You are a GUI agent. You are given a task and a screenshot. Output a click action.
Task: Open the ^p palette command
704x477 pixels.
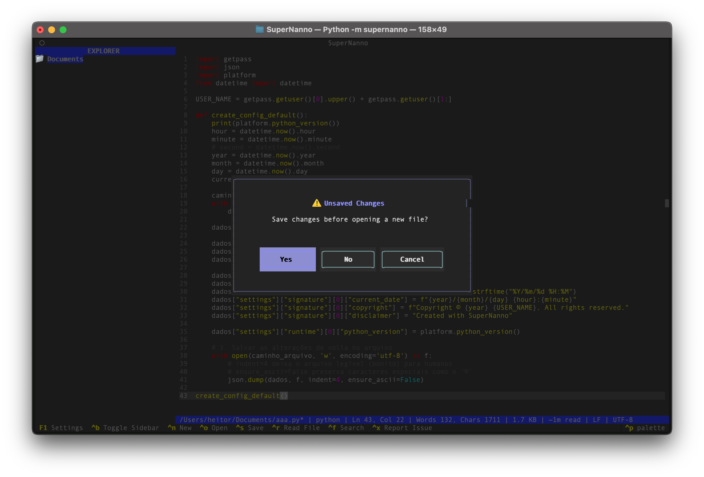[645, 428]
